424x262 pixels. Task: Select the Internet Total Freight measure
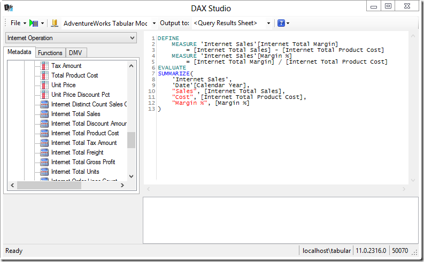(78, 152)
